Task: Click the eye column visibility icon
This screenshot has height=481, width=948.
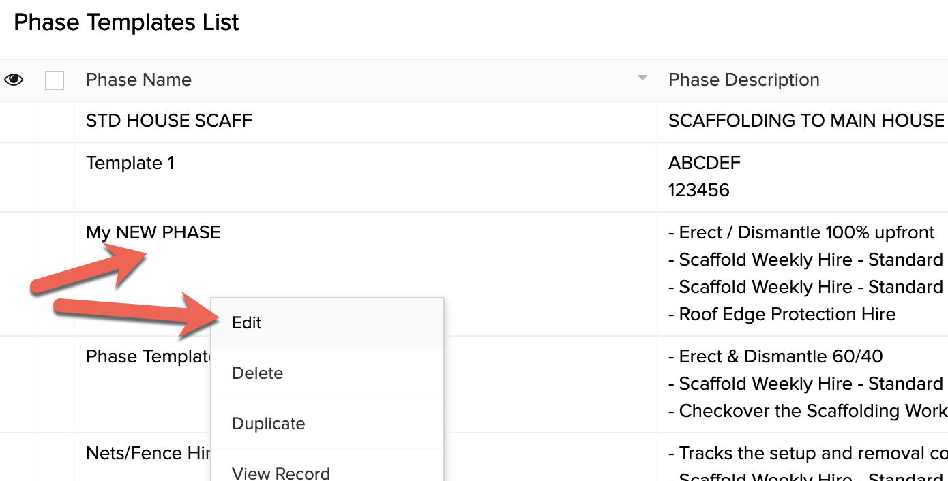Action: [x=14, y=80]
